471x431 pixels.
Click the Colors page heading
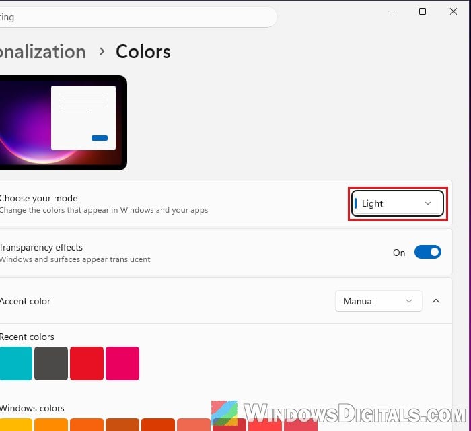coord(143,51)
